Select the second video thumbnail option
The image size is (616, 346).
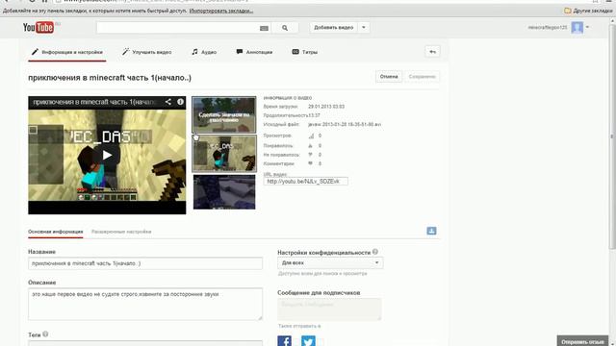[x=224, y=154]
